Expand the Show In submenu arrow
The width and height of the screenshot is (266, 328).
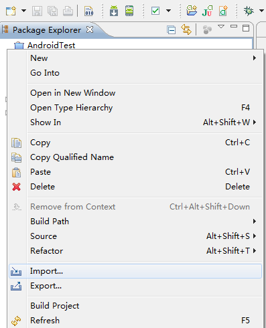[x=255, y=122]
